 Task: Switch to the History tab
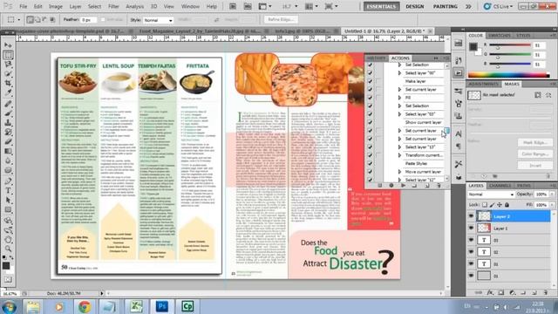tap(376, 58)
